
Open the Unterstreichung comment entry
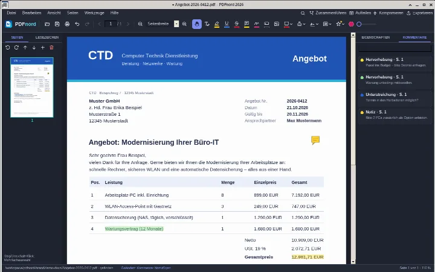[x=395, y=97]
